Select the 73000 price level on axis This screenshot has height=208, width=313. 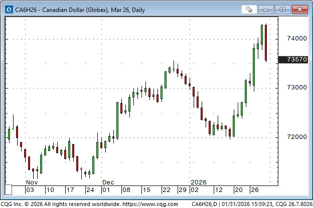[x=296, y=87]
